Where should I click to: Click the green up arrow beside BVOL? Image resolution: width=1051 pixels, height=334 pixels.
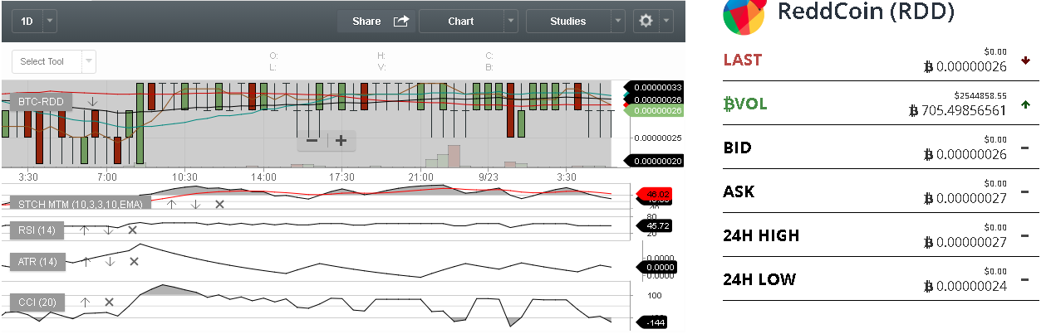(x=1025, y=104)
